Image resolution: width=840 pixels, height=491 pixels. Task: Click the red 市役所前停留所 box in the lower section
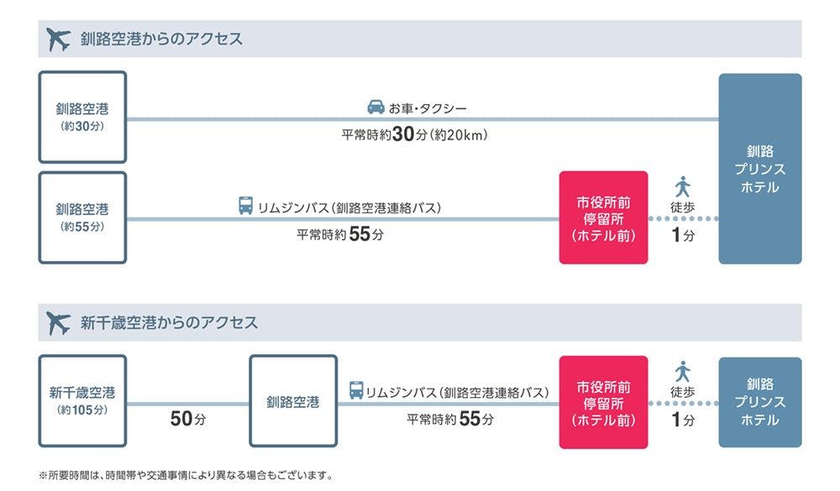(603, 401)
